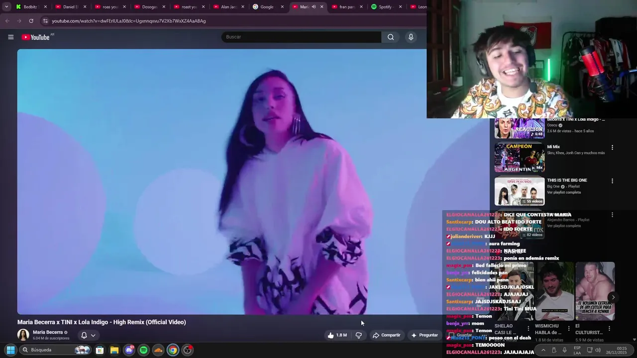The height and width of the screenshot is (358, 637).
Task: Like the video with thumbs up
Action: pyautogui.click(x=337, y=335)
